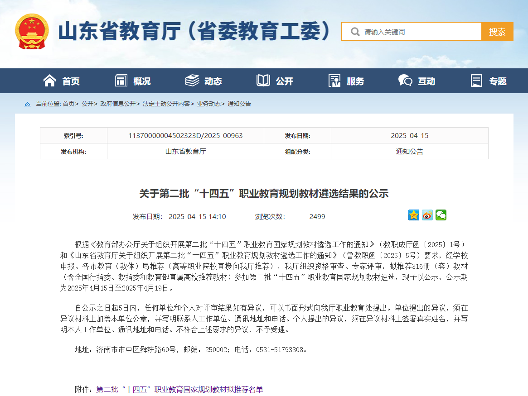Click the document icon beside 专题
Screen dimensions: 528x396
[476, 81]
